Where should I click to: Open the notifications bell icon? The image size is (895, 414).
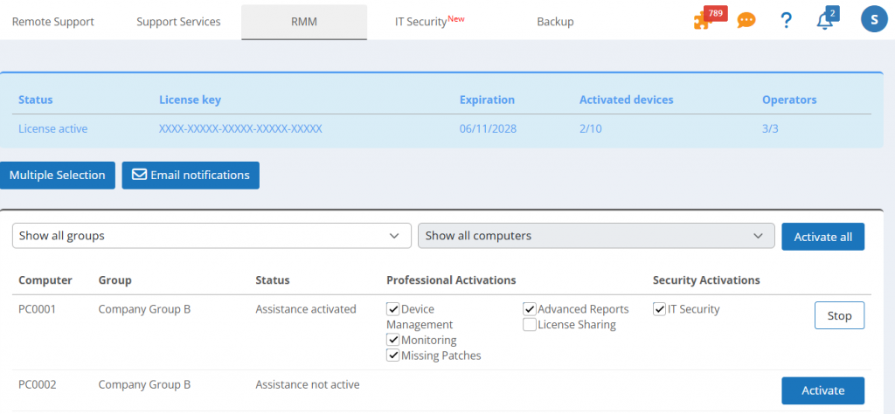pyautogui.click(x=825, y=21)
